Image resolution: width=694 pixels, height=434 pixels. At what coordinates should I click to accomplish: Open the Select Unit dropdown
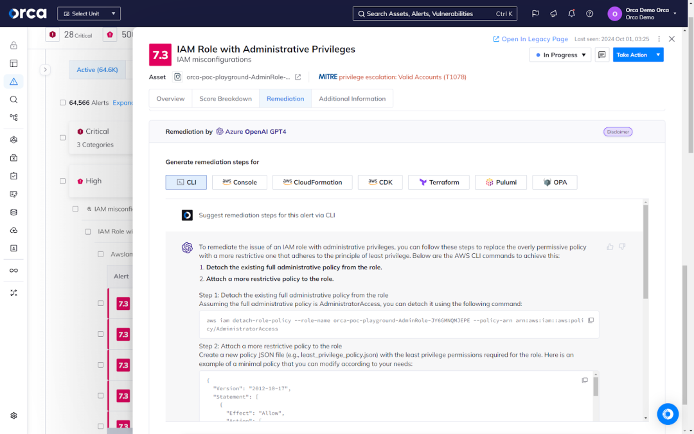tap(89, 14)
